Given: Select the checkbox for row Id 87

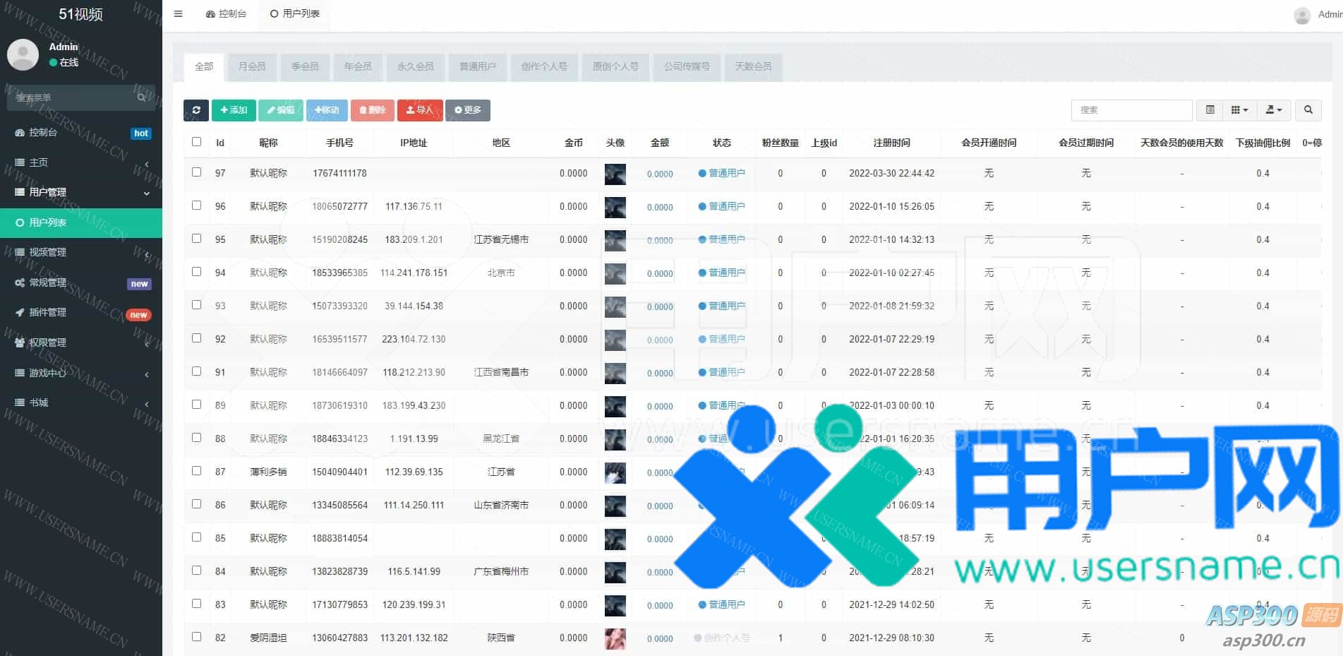Looking at the screenshot, I should coord(197,471).
